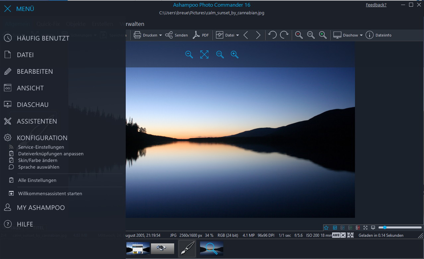Image resolution: width=424 pixels, height=259 pixels.
Task: Click the blue fit-to-window overlay icon
Action: tap(204, 54)
